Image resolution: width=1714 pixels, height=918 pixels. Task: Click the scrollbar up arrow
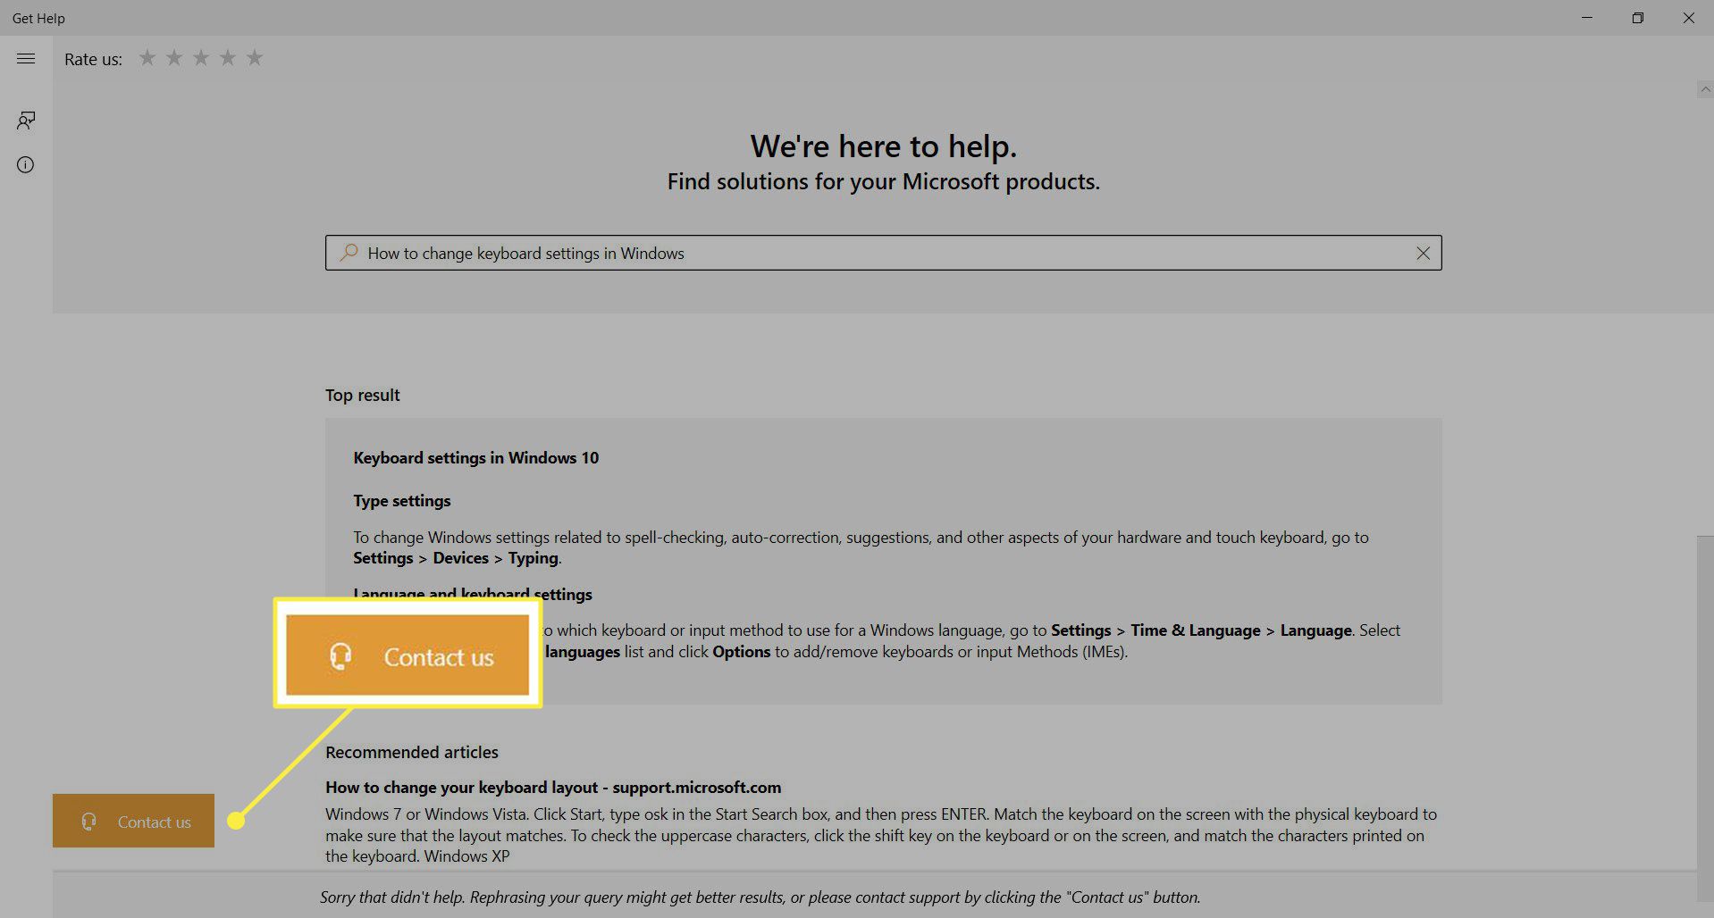click(1705, 89)
